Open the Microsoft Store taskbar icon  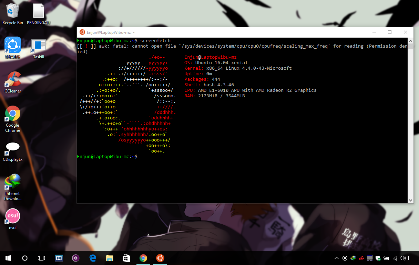(x=126, y=258)
